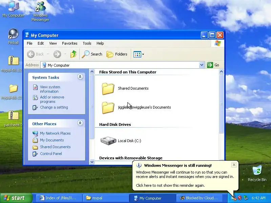This screenshot has height=203, width=271.
Task: Open Control Panel link
Action: [51, 154]
